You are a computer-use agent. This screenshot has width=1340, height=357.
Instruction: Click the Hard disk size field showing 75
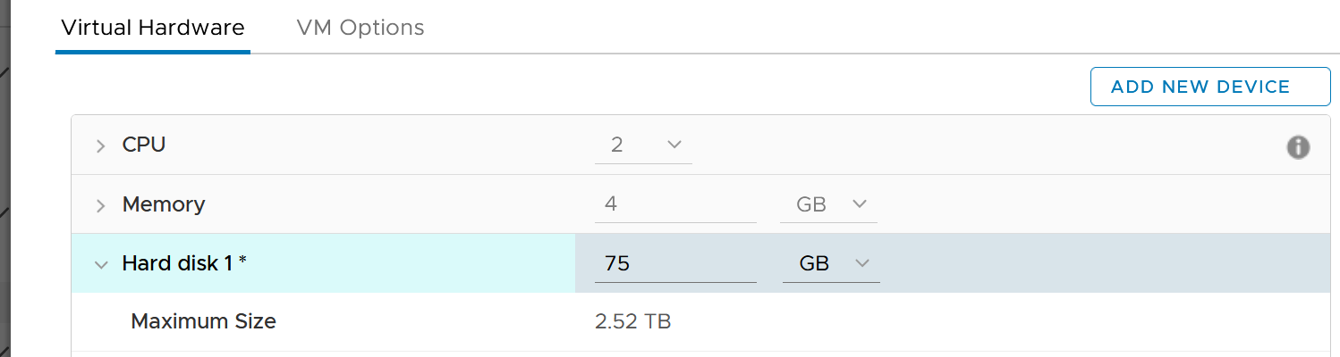675,264
